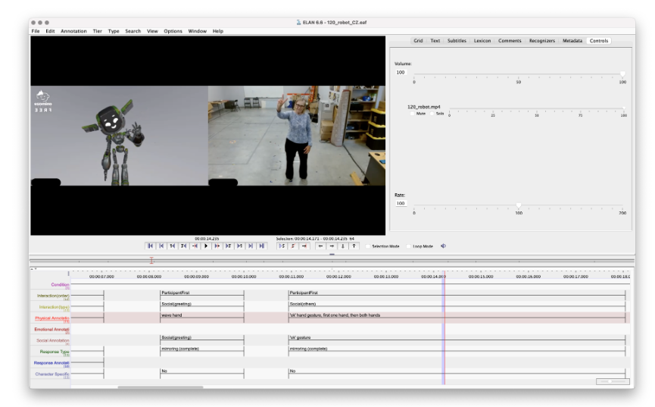Viewport: 655px width, 407px height.
Task: Turn on the Loop Mode checkbox
Action: 408,246
